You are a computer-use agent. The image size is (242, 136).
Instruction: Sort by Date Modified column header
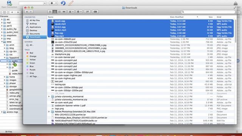177,17
